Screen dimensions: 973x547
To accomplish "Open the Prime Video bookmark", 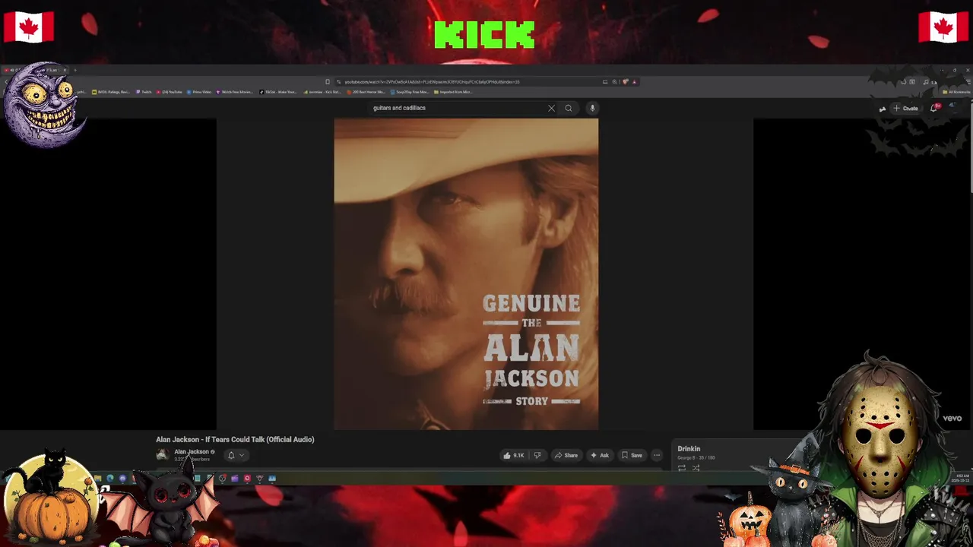I will (199, 92).
